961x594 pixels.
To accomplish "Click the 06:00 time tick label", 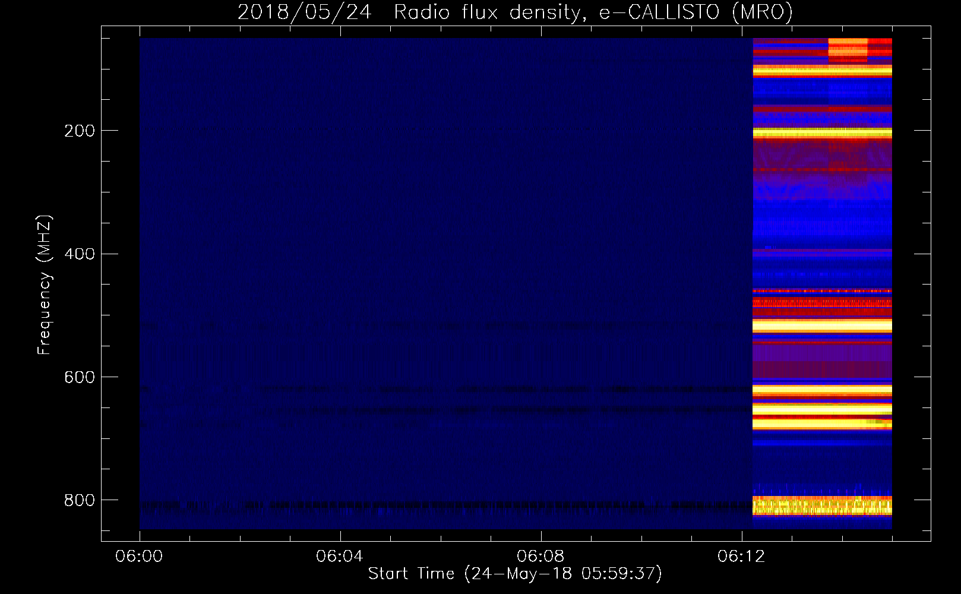I will tap(139, 556).
